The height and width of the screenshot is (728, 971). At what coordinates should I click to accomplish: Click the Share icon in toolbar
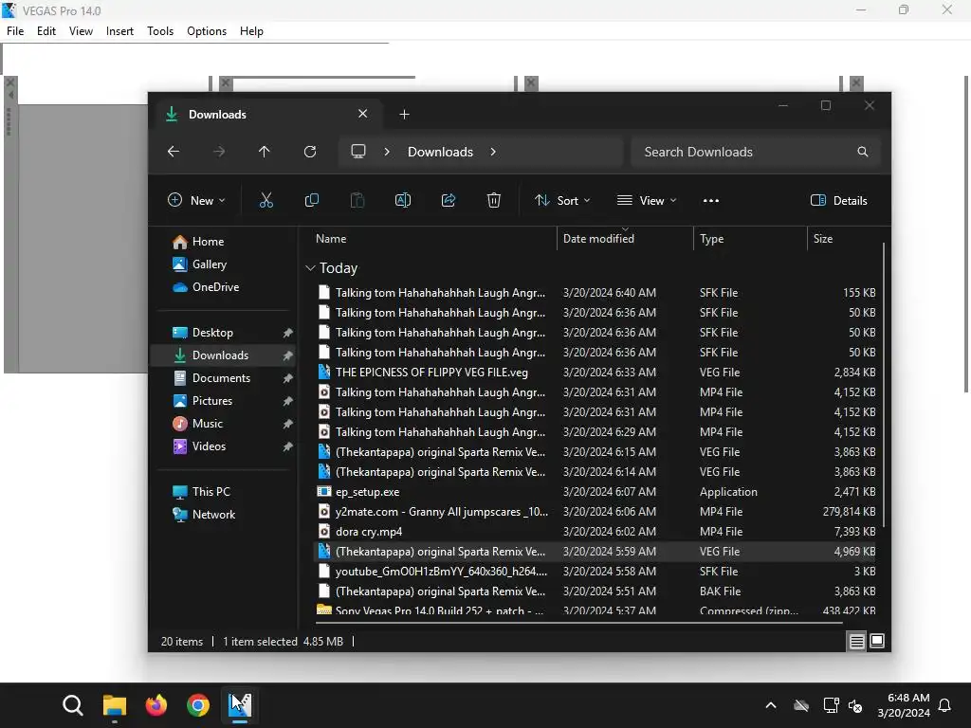point(449,200)
